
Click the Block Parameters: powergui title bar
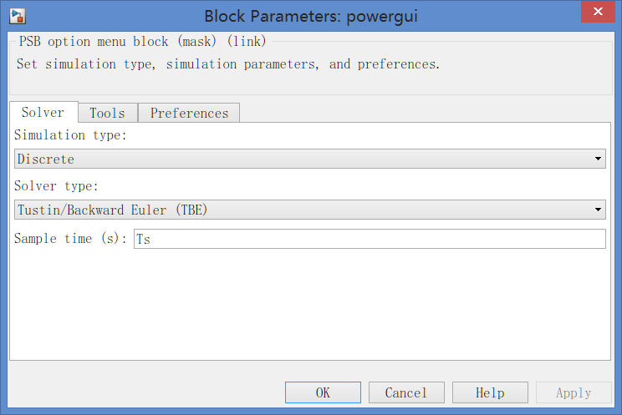point(311,16)
